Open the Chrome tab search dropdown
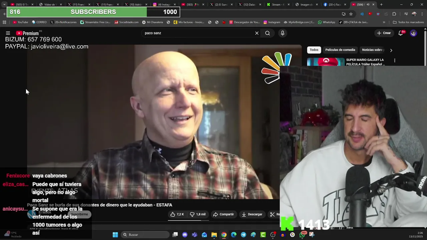The width and height of the screenshot is (427, 240). point(4,5)
